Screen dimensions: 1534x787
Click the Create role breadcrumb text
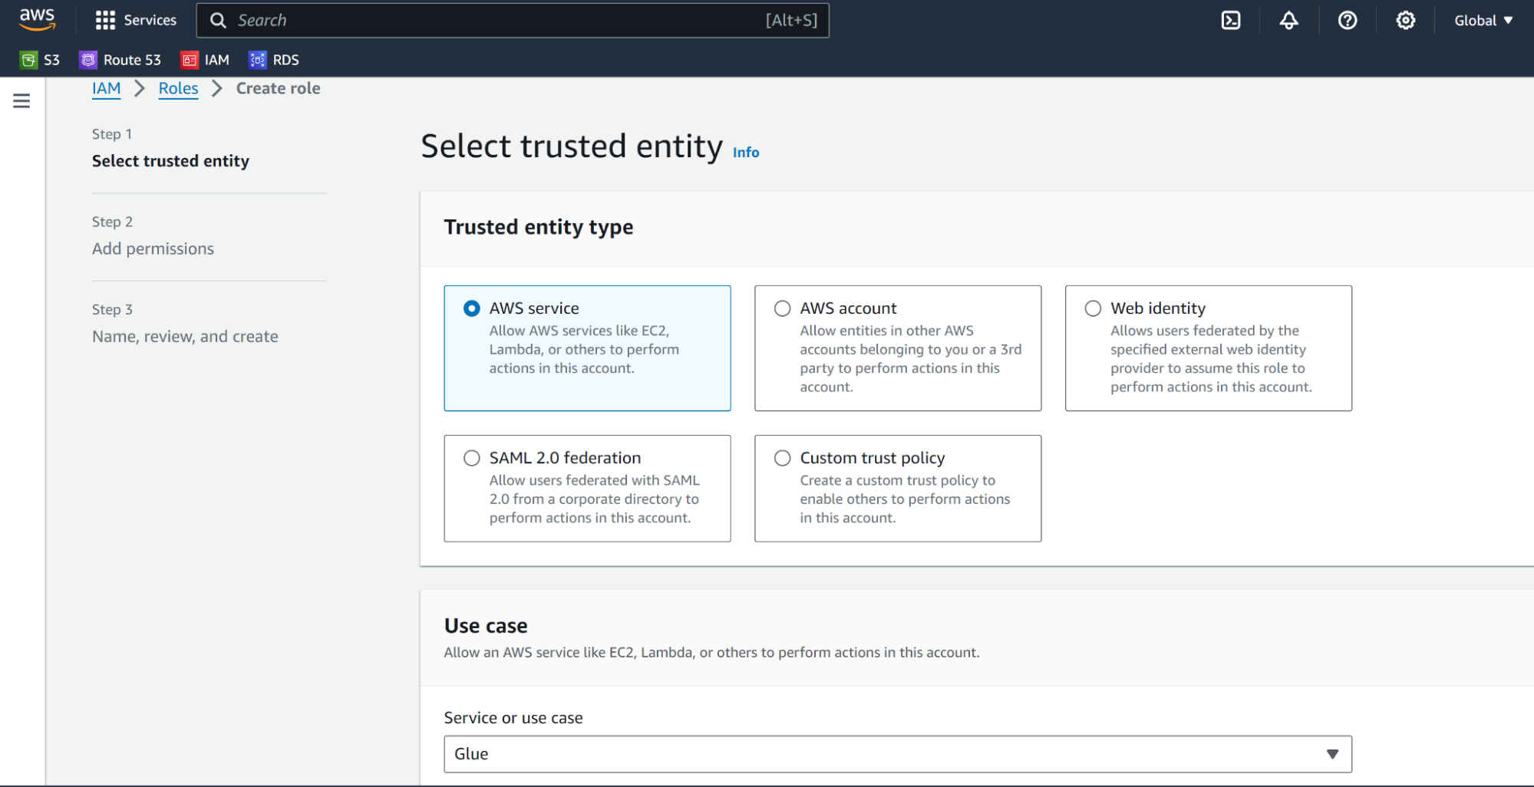tap(278, 88)
